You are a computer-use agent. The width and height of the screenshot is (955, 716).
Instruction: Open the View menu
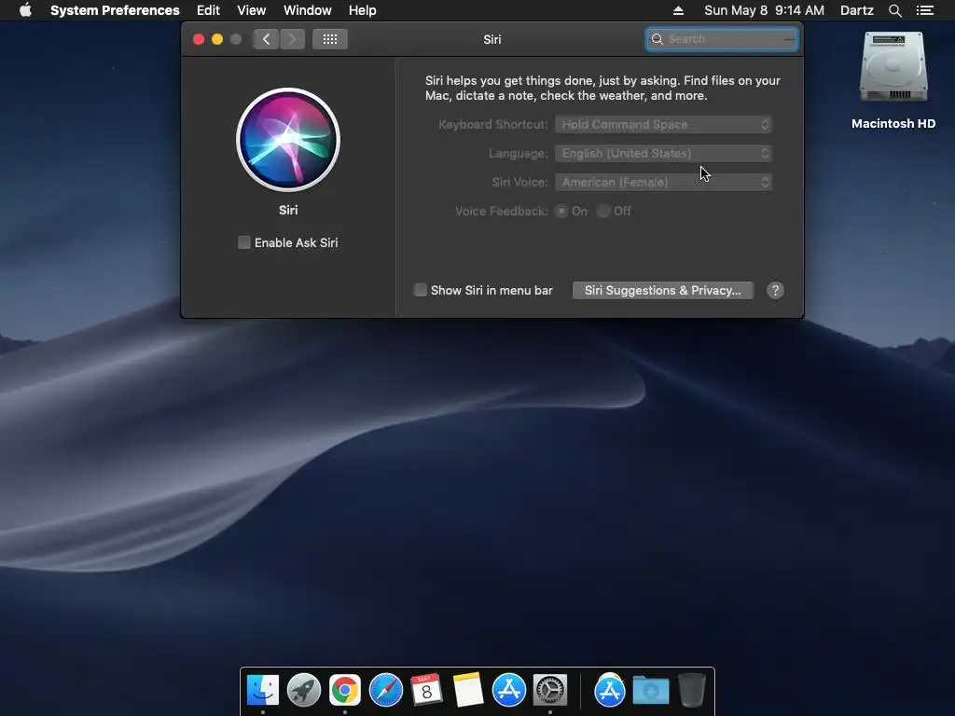(x=252, y=10)
